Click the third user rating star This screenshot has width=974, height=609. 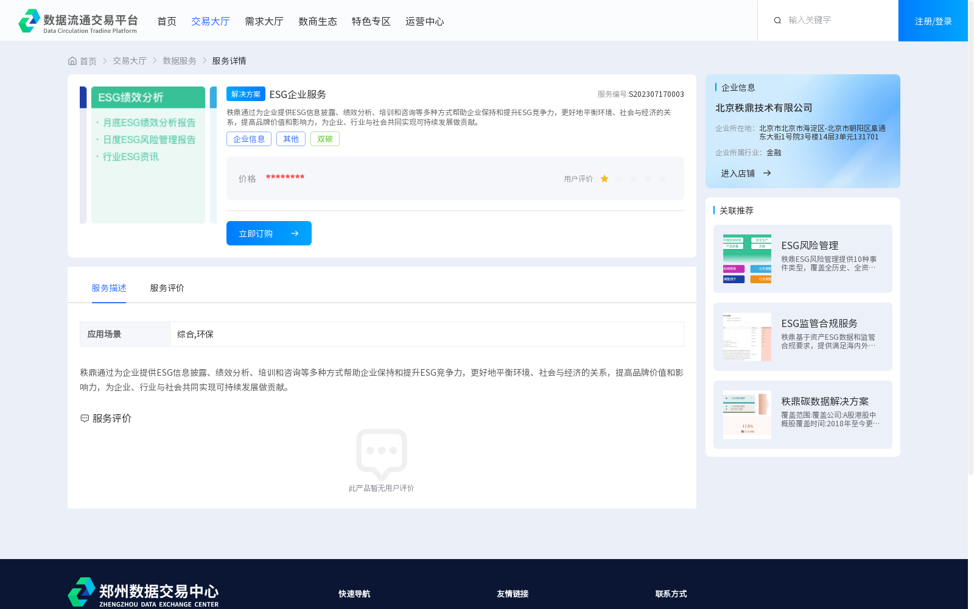coord(634,179)
